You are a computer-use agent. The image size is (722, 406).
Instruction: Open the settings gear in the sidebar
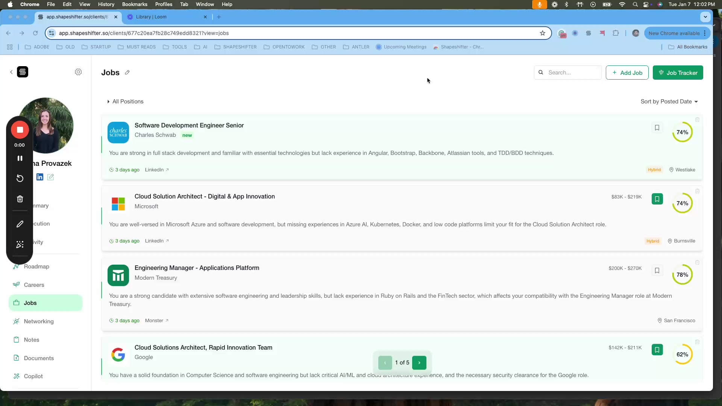click(x=78, y=72)
